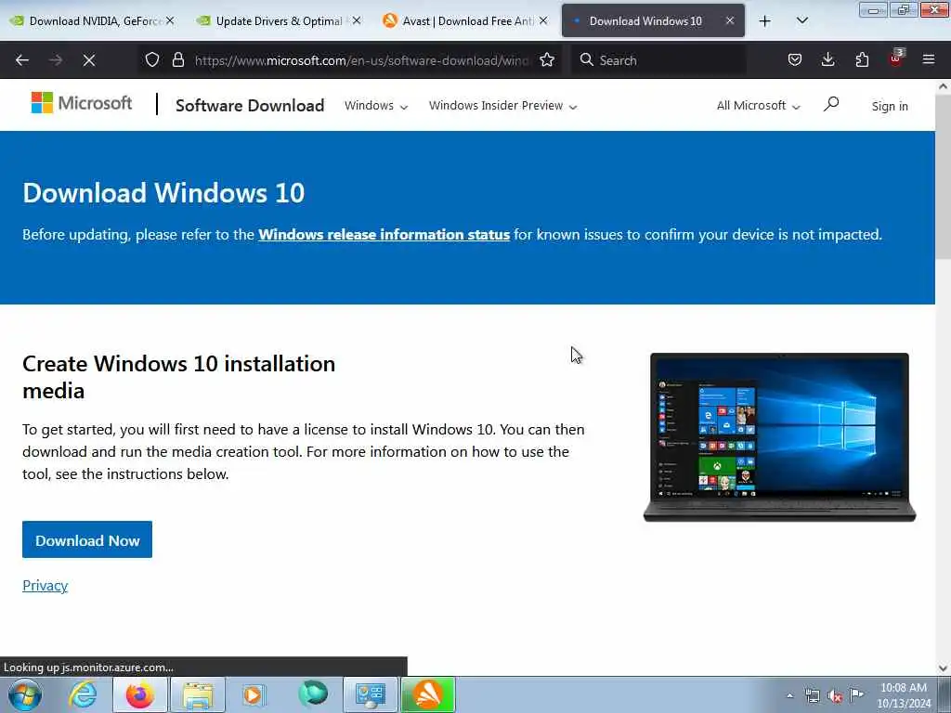The width and height of the screenshot is (951, 713).
Task: Close the Avast Download tab
Action: [x=543, y=20]
